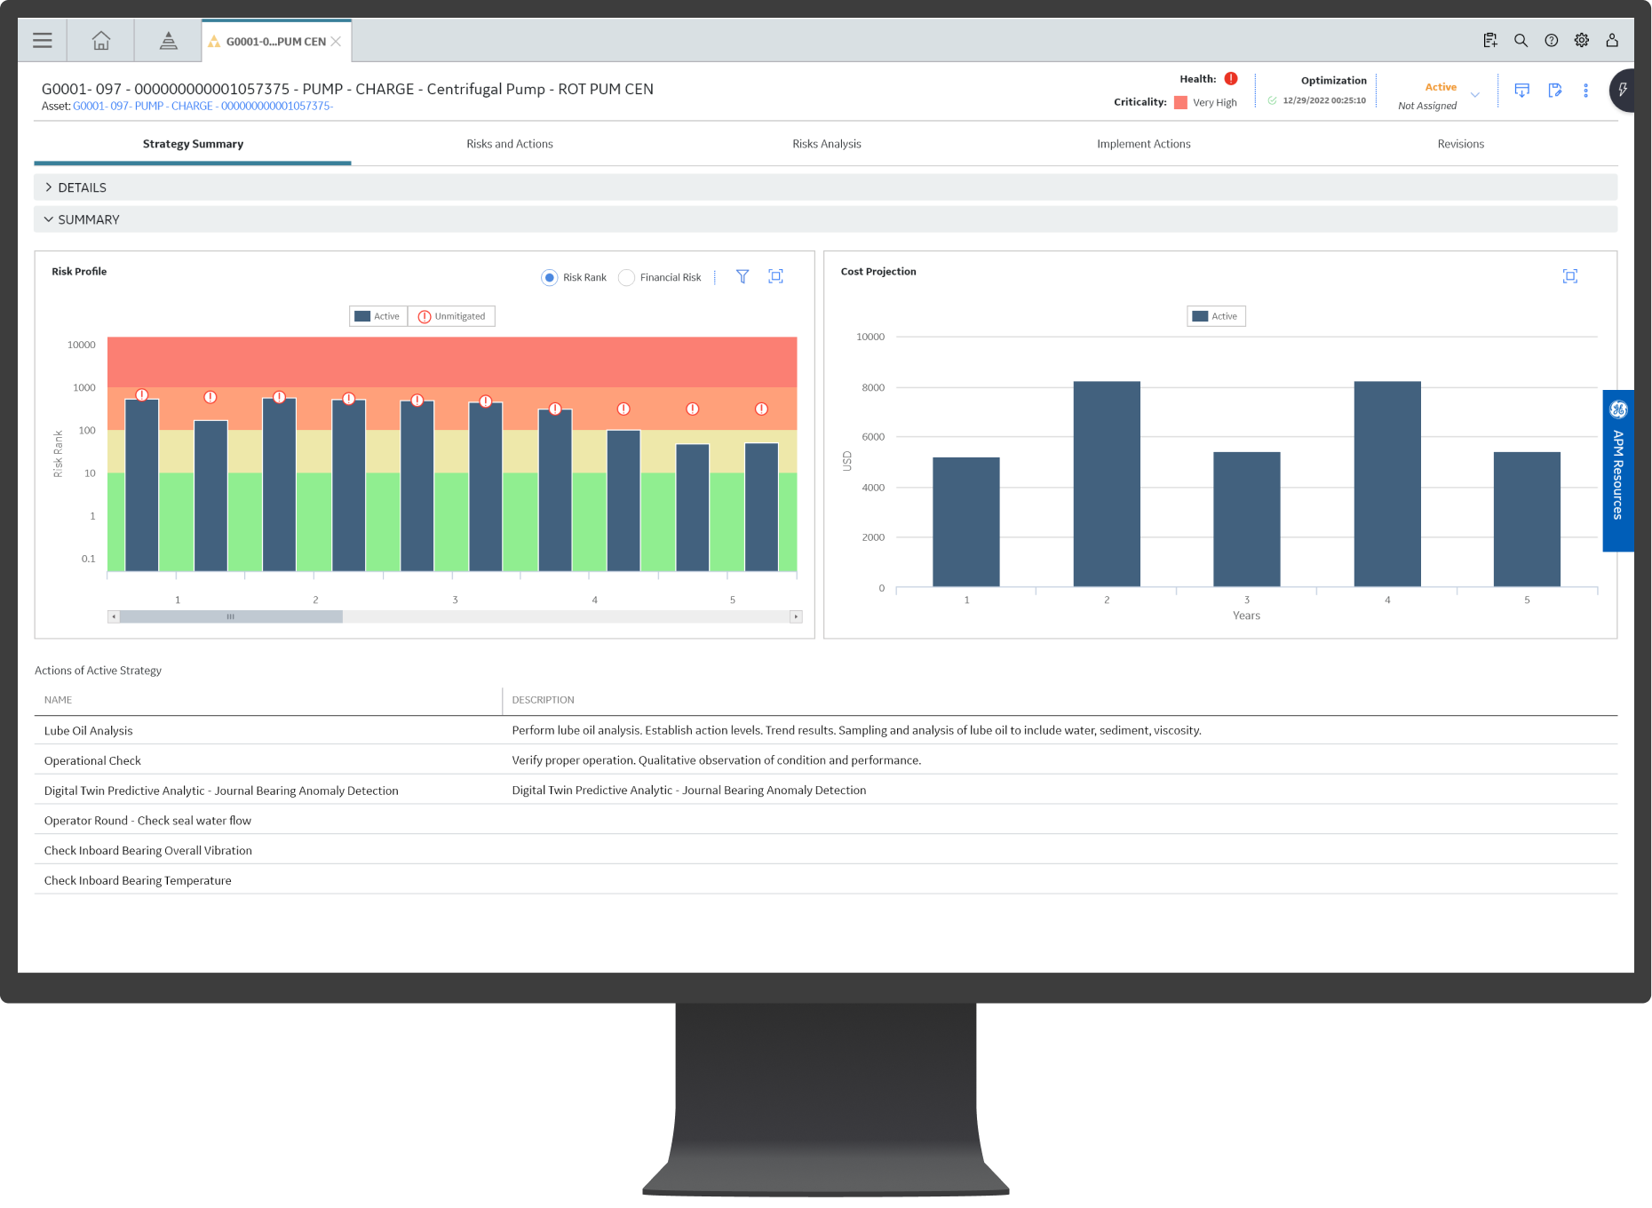The height and width of the screenshot is (1208, 1652).
Task: Open the Active state dropdown
Action: click(x=1474, y=95)
